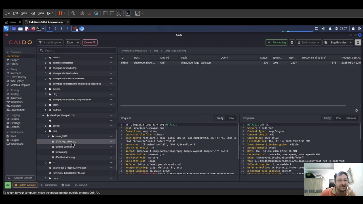Open the Plugins page
Screen dimensions: 363x204
[15, 140]
